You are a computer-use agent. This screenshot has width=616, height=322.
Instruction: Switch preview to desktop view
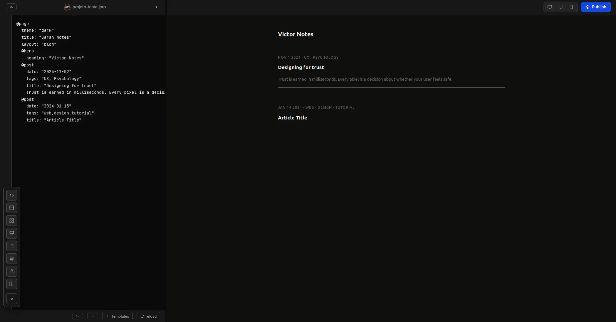[x=550, y=7]
